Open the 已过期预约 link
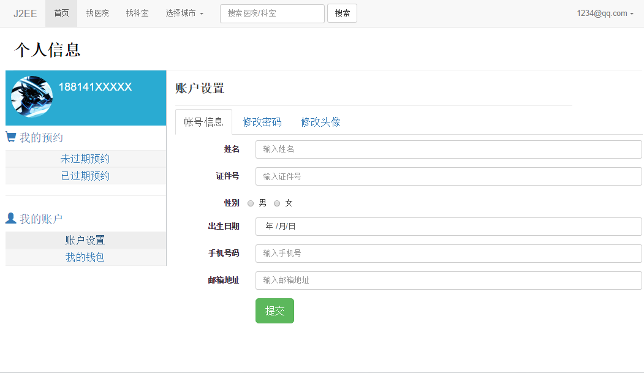This screenshot has height=373, width=644. [85, 176]
